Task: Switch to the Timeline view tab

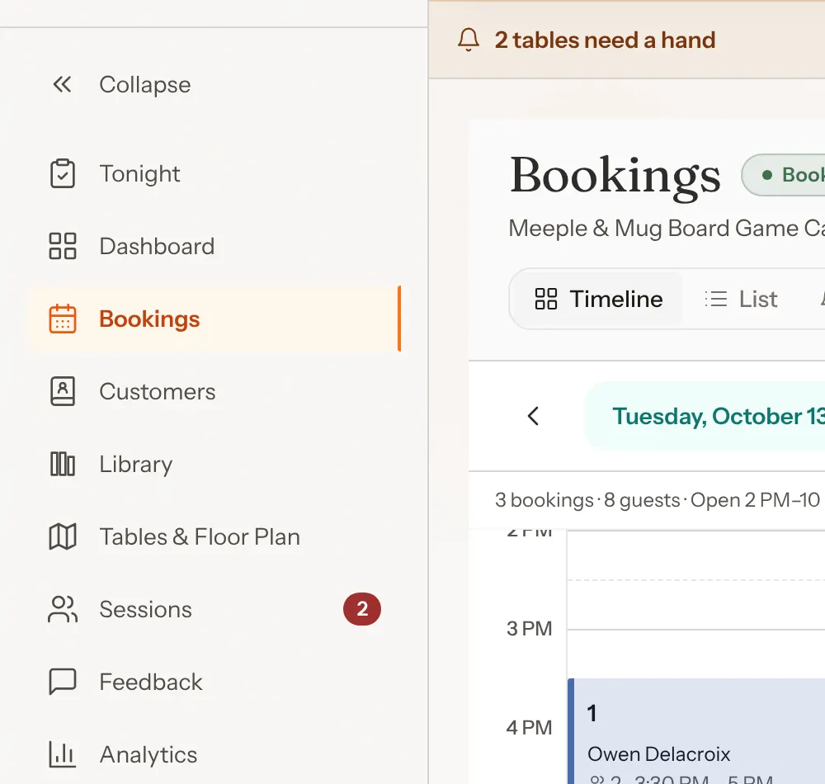Action: [x=597, y=299]
